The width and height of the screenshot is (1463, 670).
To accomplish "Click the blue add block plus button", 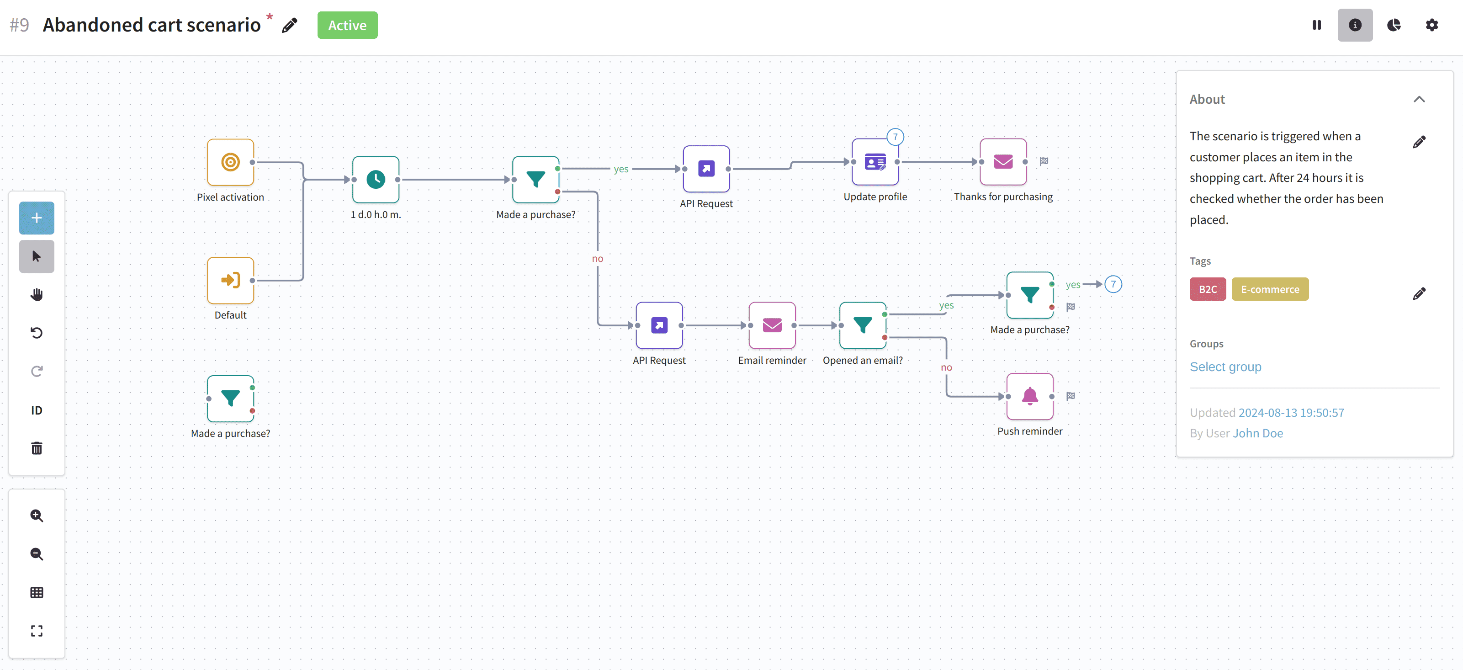I will click(x=37, y=218).
